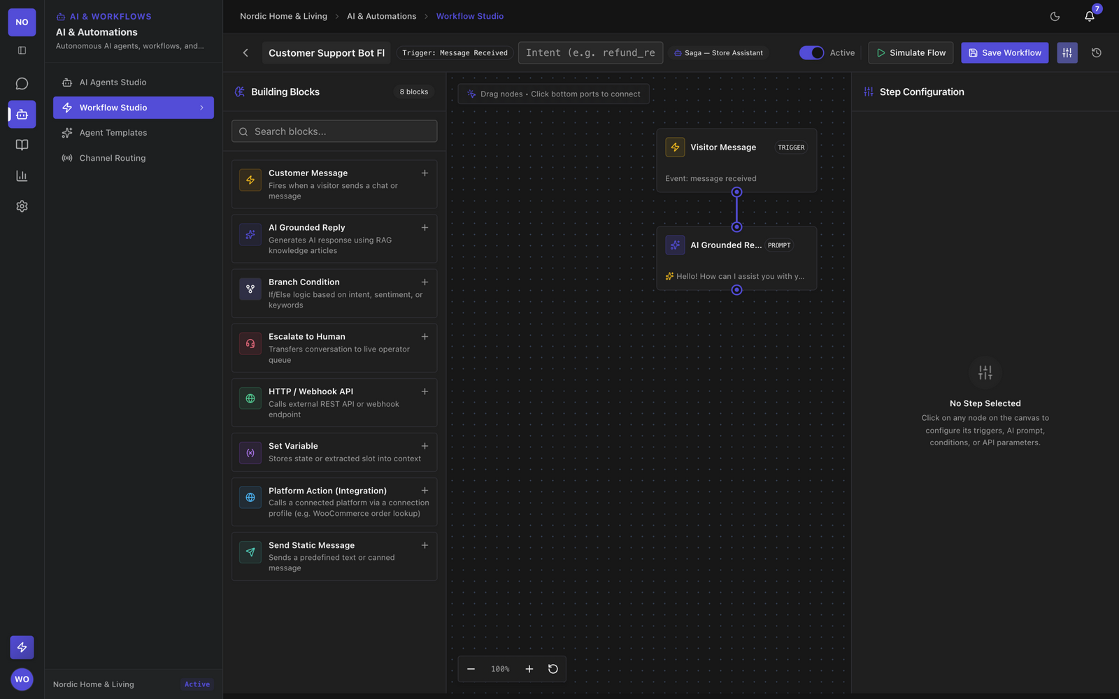Click the Set Variable block icon
Viewport: 1119px width, 699px height.
250,452
